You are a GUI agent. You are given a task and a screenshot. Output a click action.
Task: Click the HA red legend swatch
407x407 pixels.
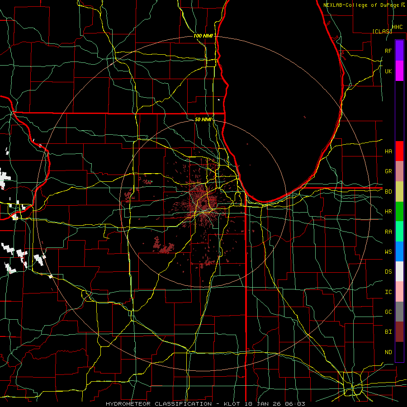point(399,151)
